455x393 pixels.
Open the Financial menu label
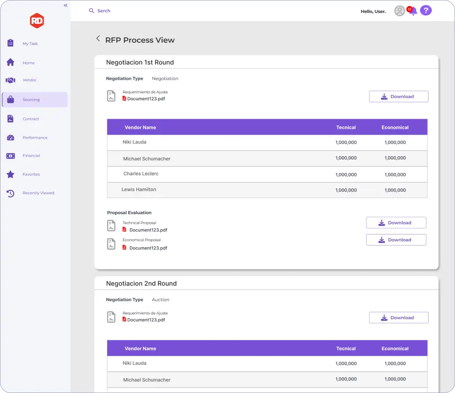tap(31, 155)
